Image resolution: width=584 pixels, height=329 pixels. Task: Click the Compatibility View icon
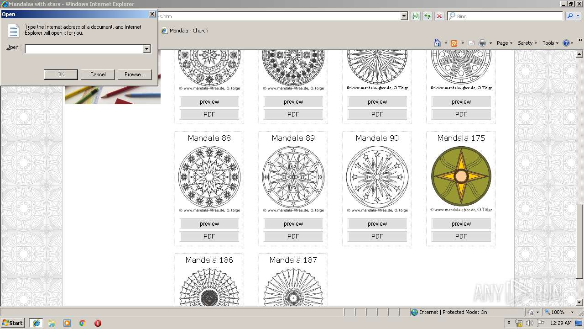pyautogui.click(x=416, y=16)
